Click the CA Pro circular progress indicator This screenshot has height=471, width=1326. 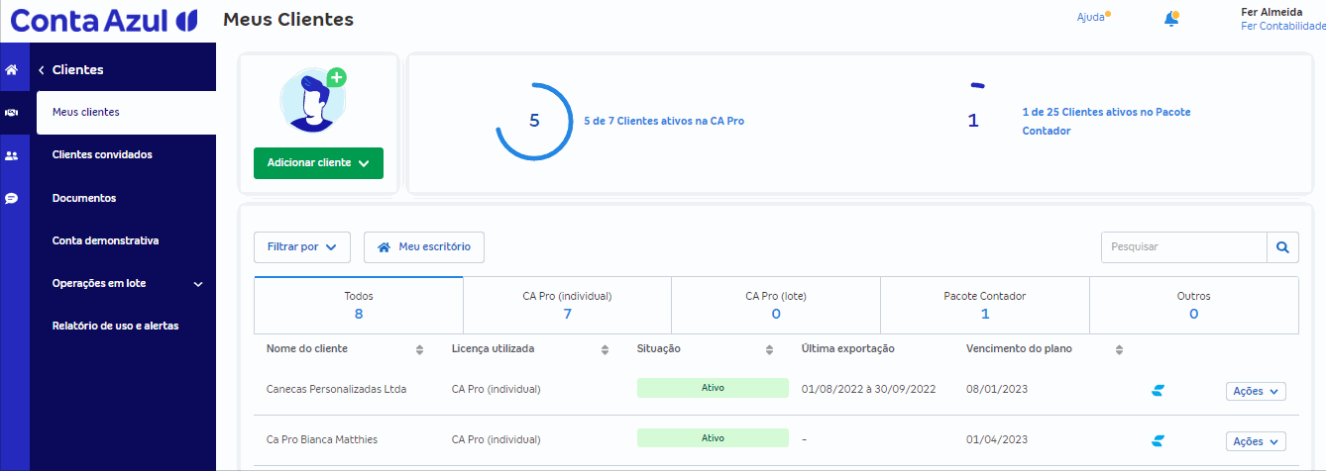534,121
